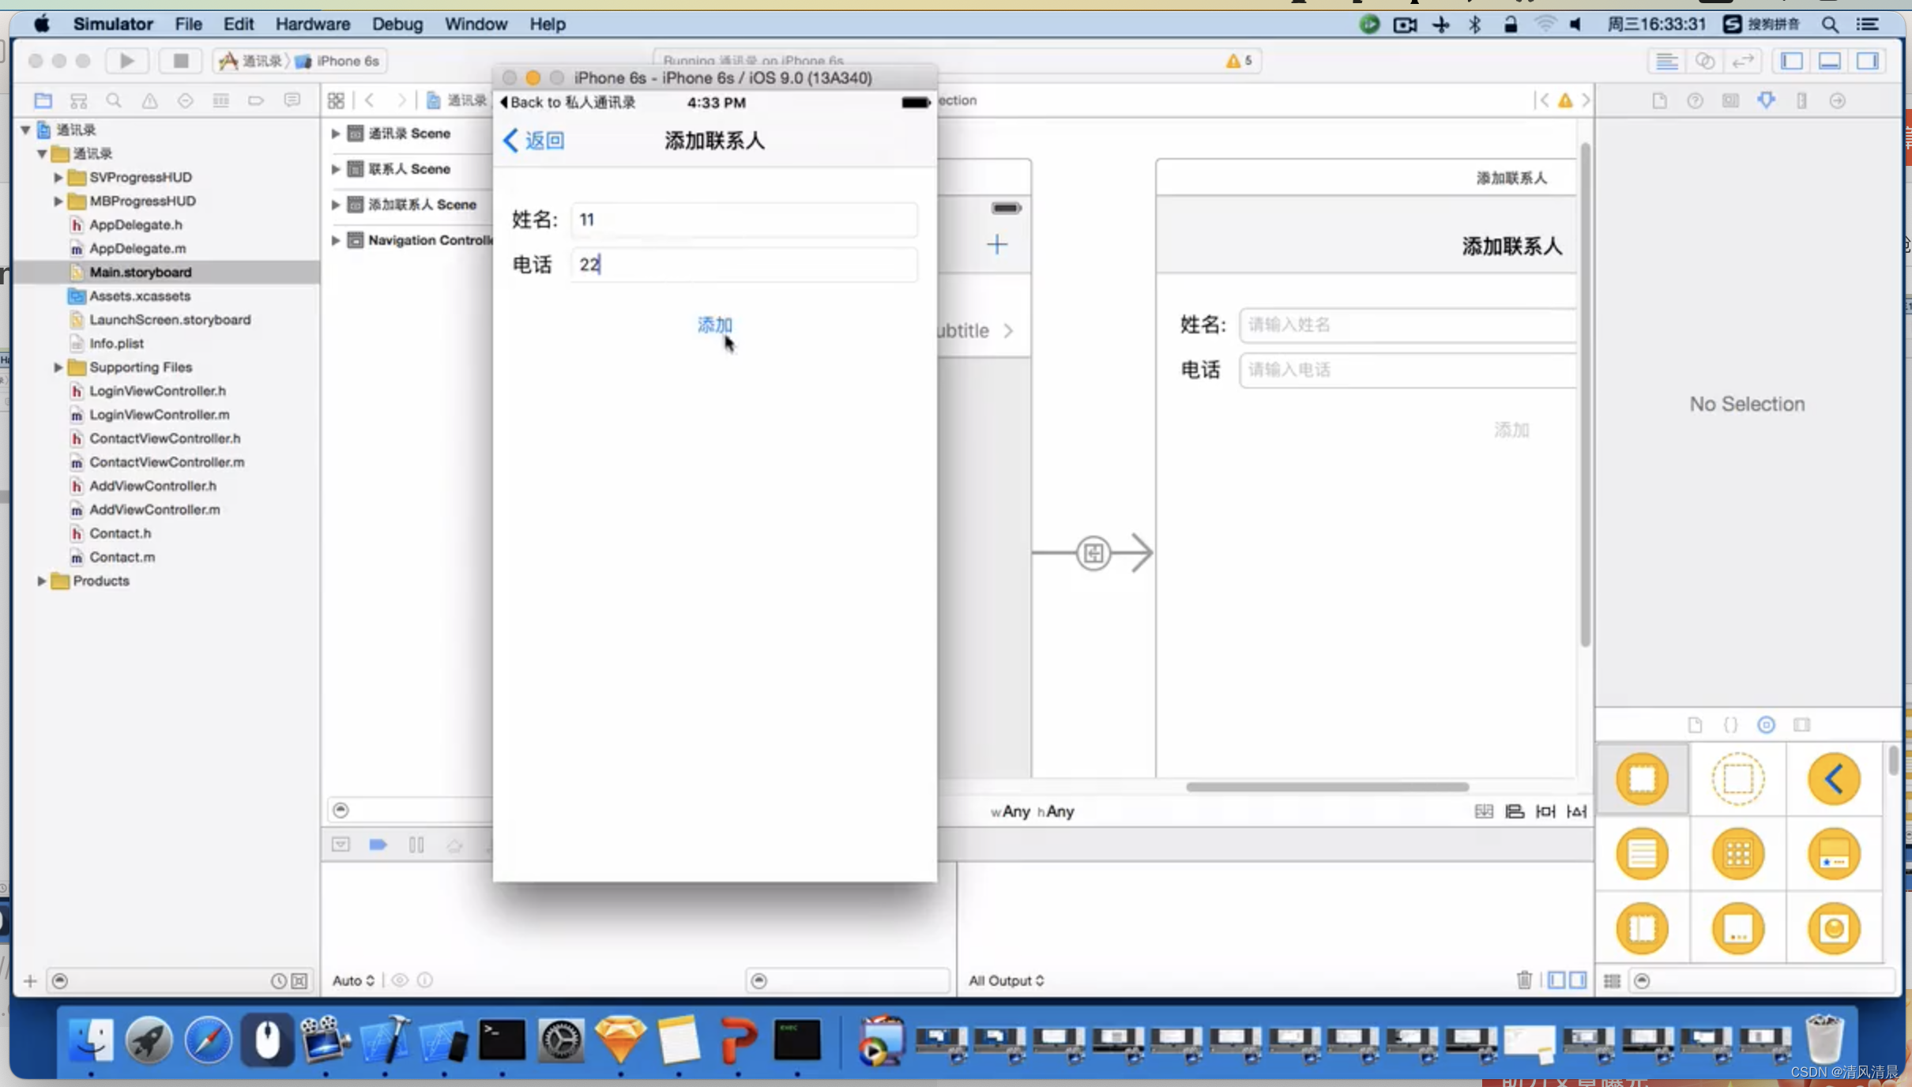Expand the Products folder
The image size is (1912, 1087).
tap(41, 580)
